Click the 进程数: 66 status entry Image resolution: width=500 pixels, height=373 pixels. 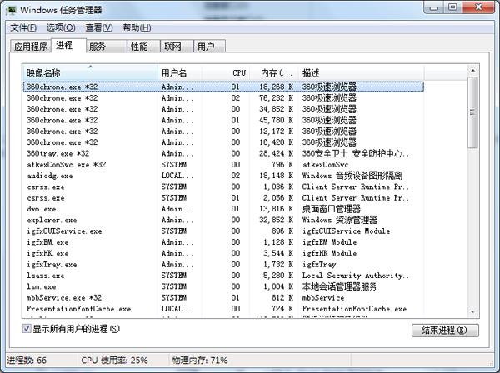27,361
